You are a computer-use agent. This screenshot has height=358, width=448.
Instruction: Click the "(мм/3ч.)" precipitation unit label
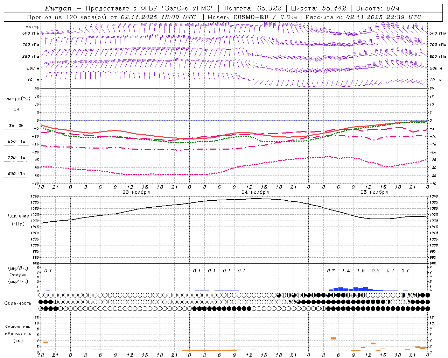[18, 268]
